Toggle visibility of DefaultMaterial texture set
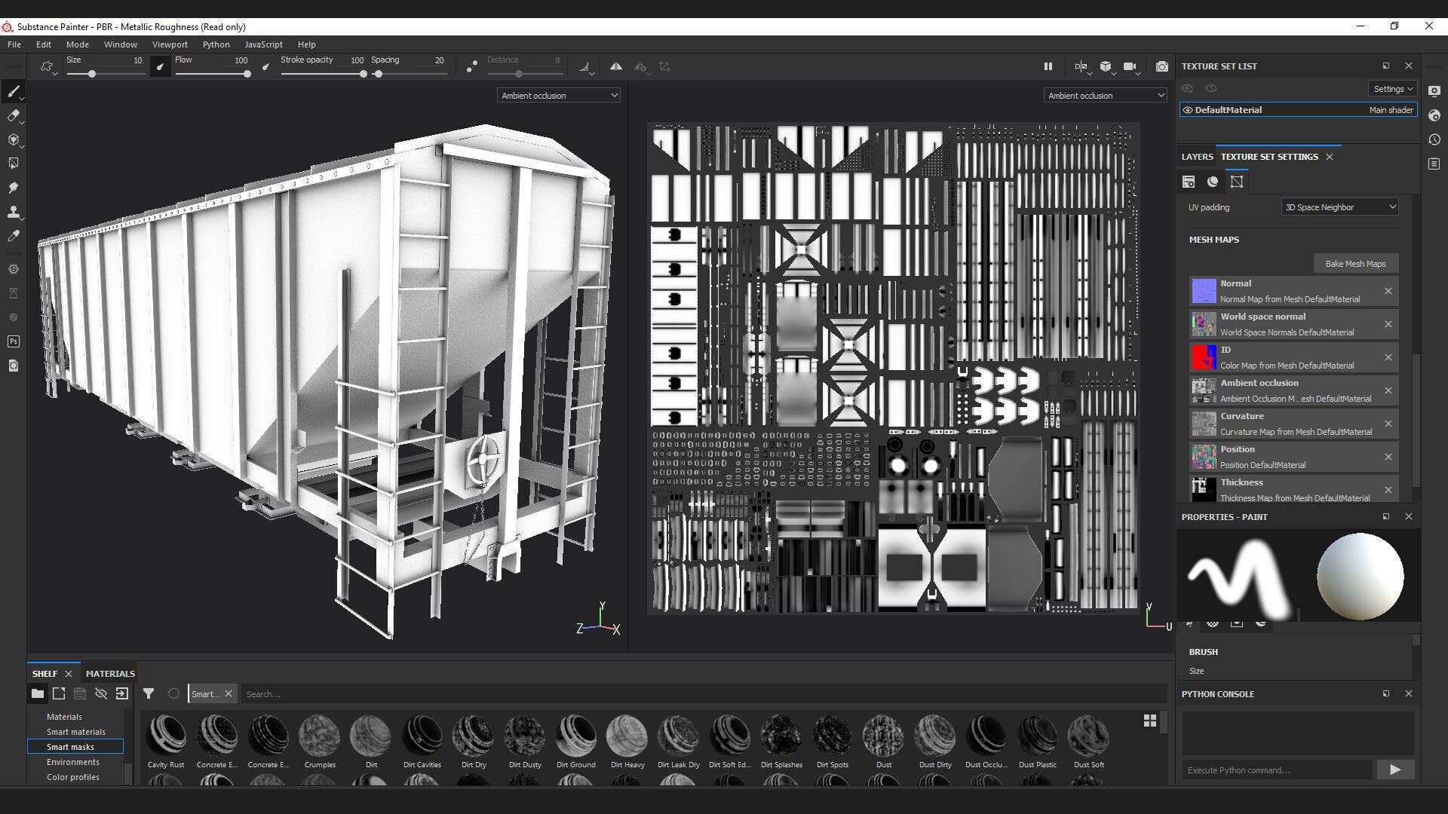 pos(1188,110)
